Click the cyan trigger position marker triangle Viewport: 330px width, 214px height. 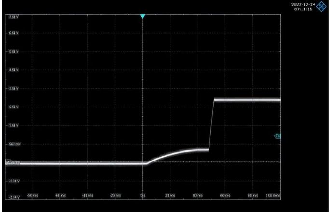(143, 16)
